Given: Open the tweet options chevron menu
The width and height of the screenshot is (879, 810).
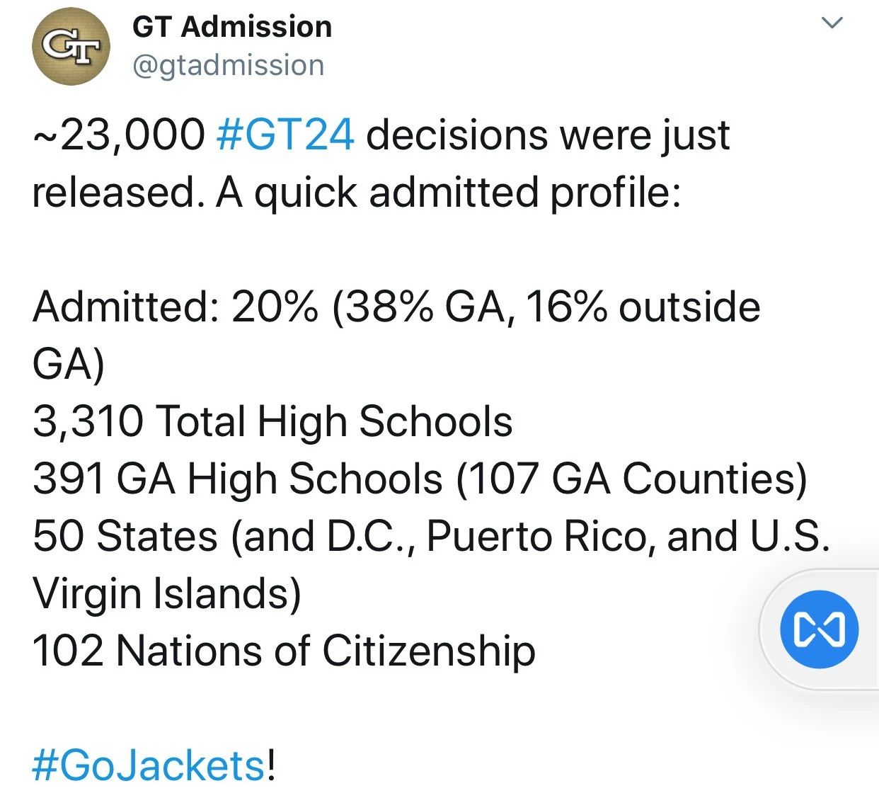Looking at the screenshot, I should [832, 23].
